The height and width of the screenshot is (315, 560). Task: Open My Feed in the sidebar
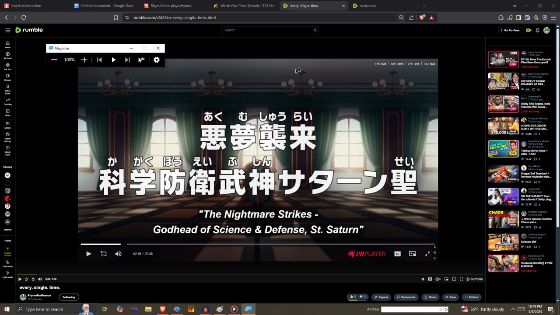click(x=7, y=56)
